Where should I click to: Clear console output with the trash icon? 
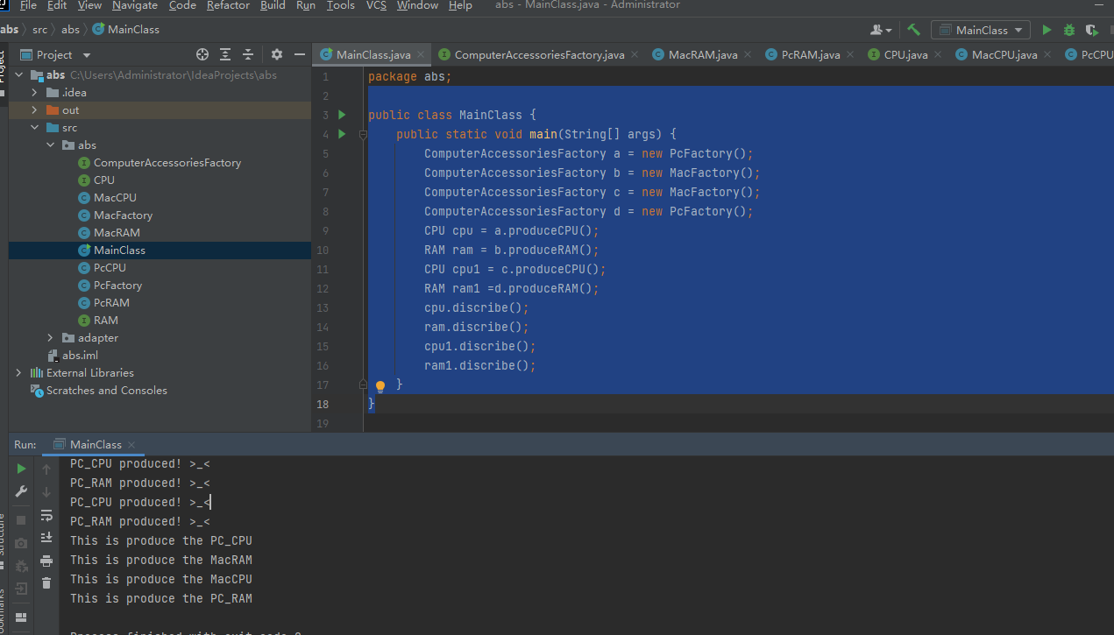tap(46, 582)
